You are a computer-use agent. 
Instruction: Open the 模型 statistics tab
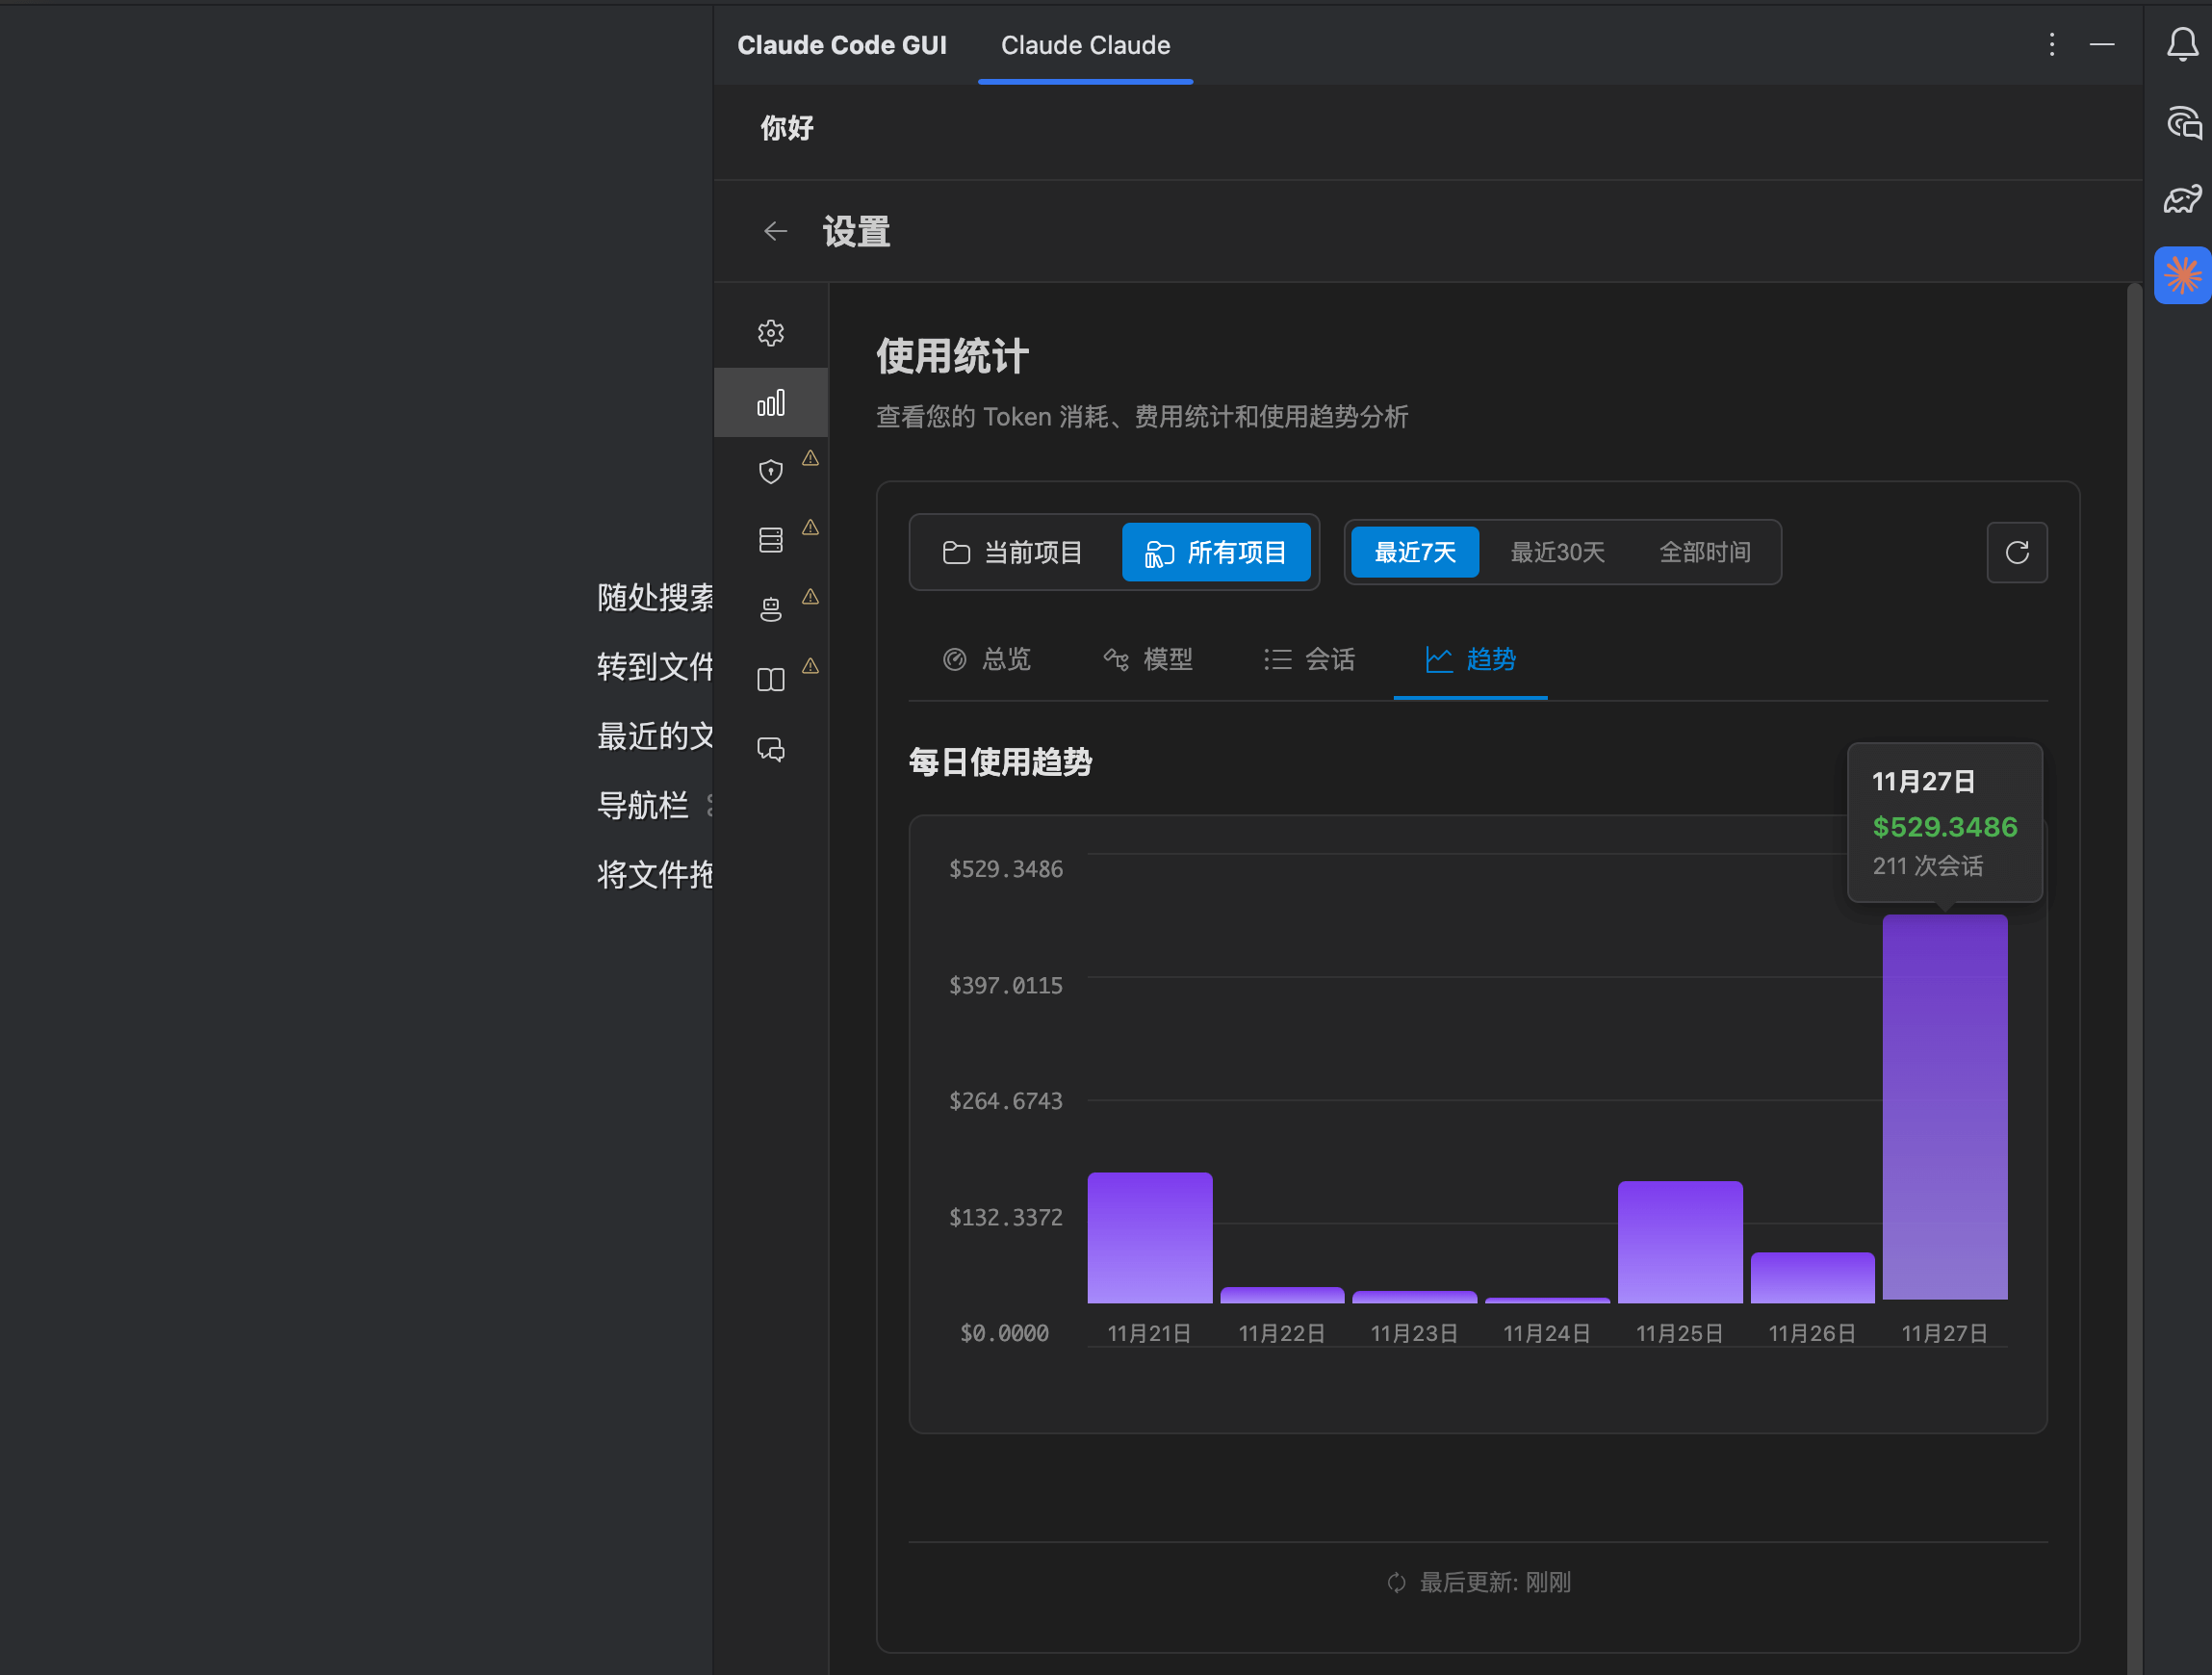click(1148, 659)
